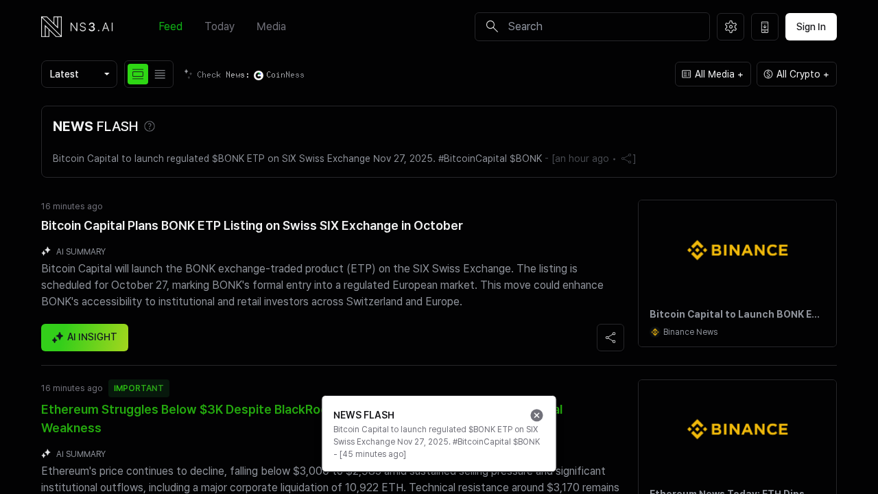Viewport: 878px width, 494px height.
Task: Share the BONK ETP listing article
Action: [x=610, y=338]
